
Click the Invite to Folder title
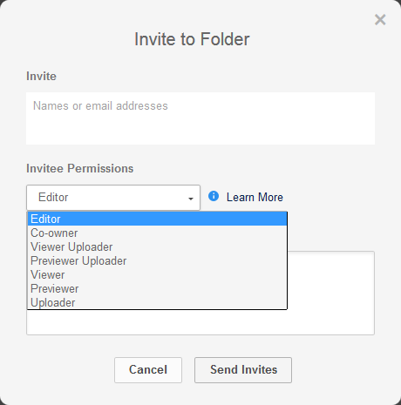[x=192, y=39]
